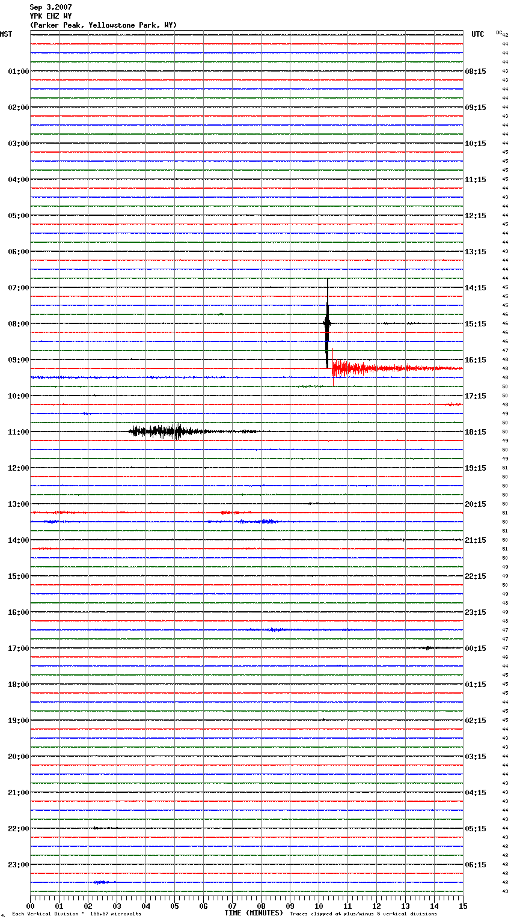
Task: Click the MST label "15:00"
Action: 19,576
